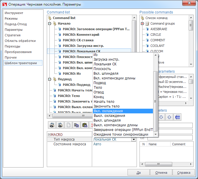Click the paste clipboard icon

tap(84, 125)
